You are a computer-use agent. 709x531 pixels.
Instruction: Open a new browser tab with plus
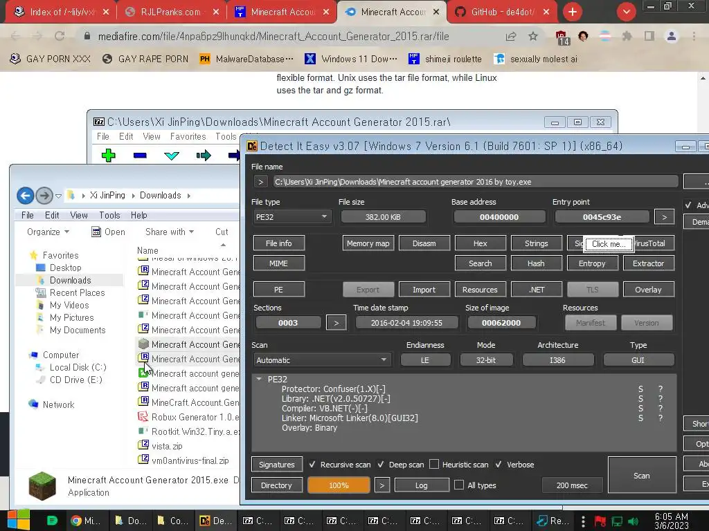[573, 12]
